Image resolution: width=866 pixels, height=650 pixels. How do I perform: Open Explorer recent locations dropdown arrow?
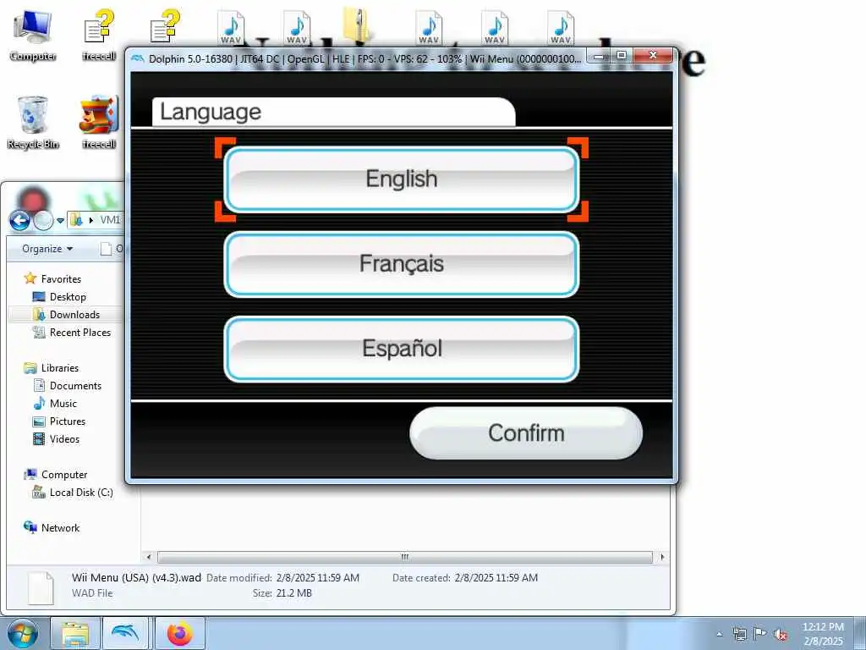coord(60,221)
